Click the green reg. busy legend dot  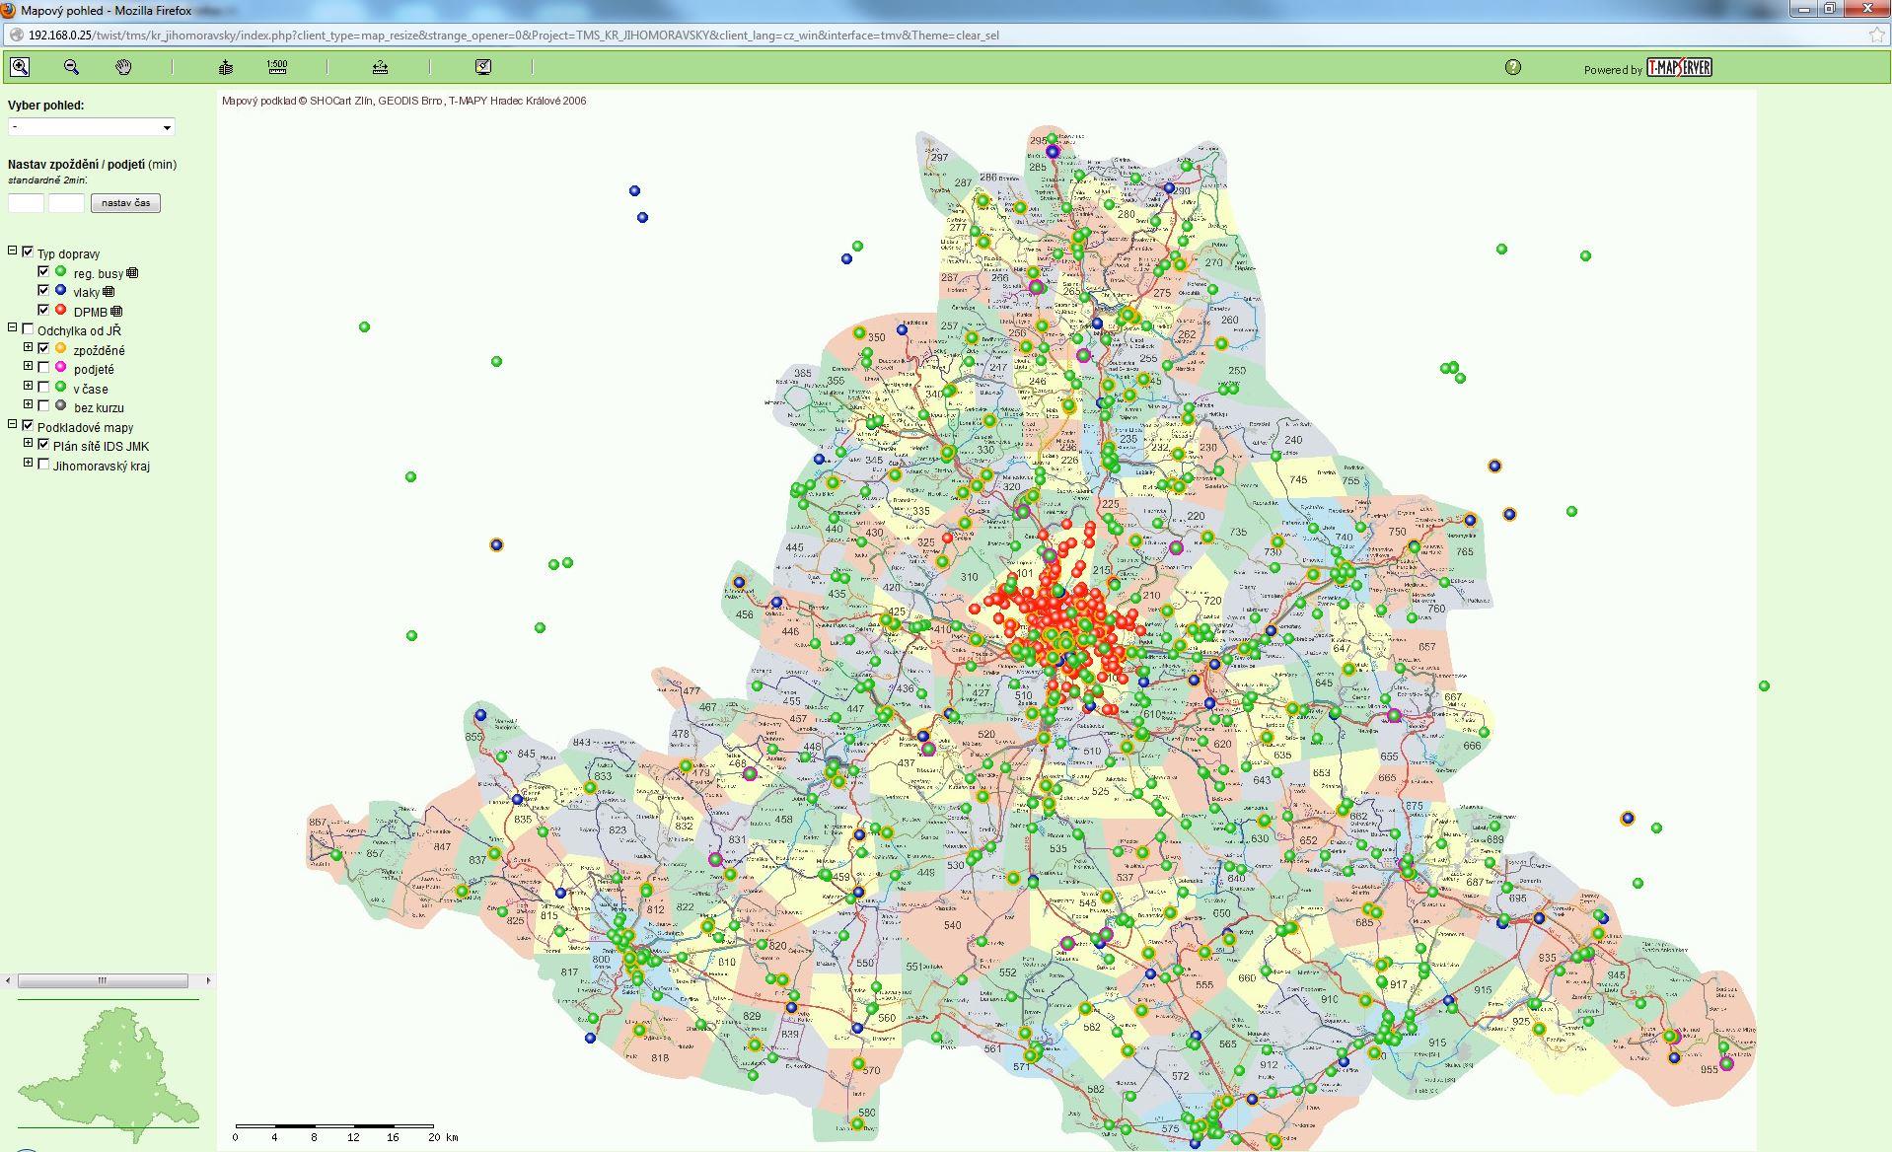[61, 271]
